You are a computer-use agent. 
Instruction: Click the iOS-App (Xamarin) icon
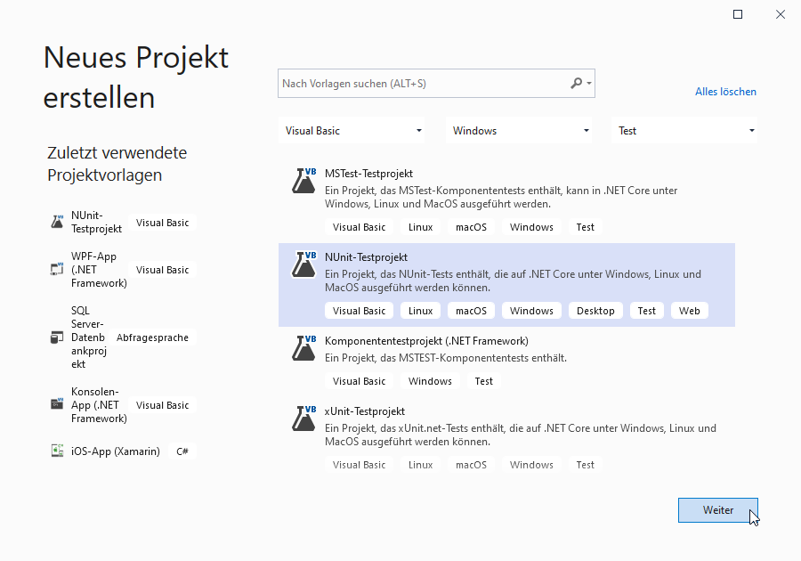(55, 451)
